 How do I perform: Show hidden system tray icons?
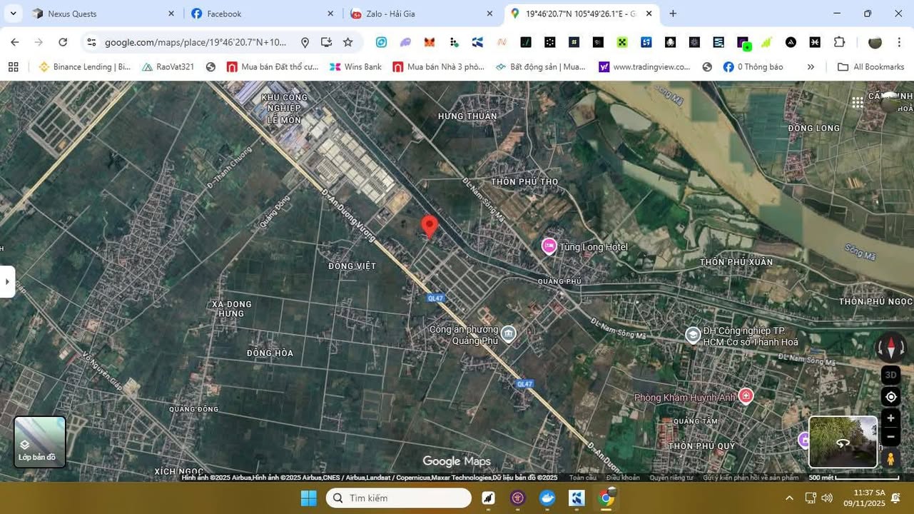click(x=789, y=498)
